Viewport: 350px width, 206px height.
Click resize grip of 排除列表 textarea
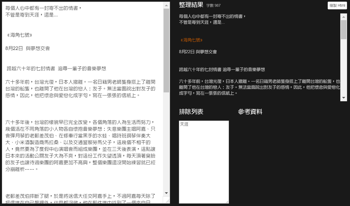point(227,201)
